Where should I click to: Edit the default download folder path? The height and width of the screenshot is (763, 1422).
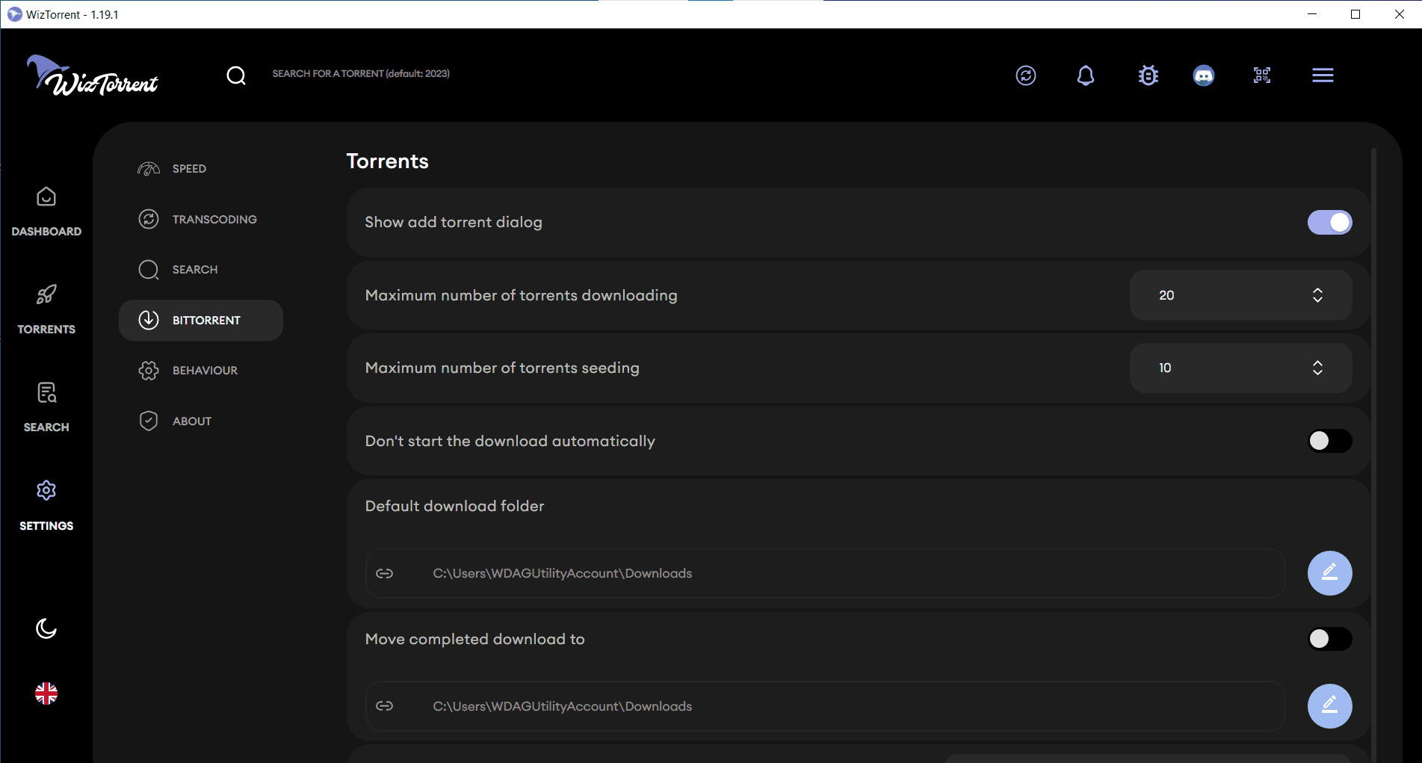(1329, 573)
